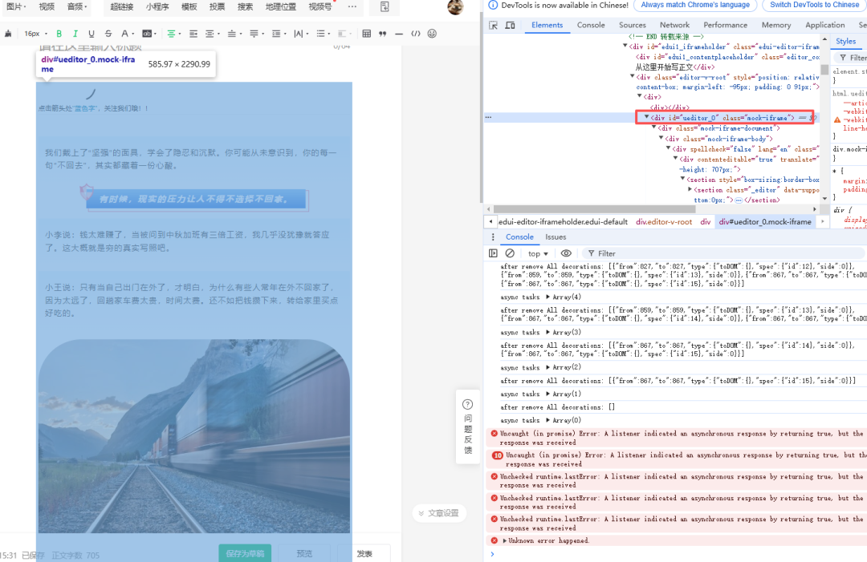This screenshot has height=562, width=867.
Task: Open the font color dropdown arrow
Action: pos(133,34)
